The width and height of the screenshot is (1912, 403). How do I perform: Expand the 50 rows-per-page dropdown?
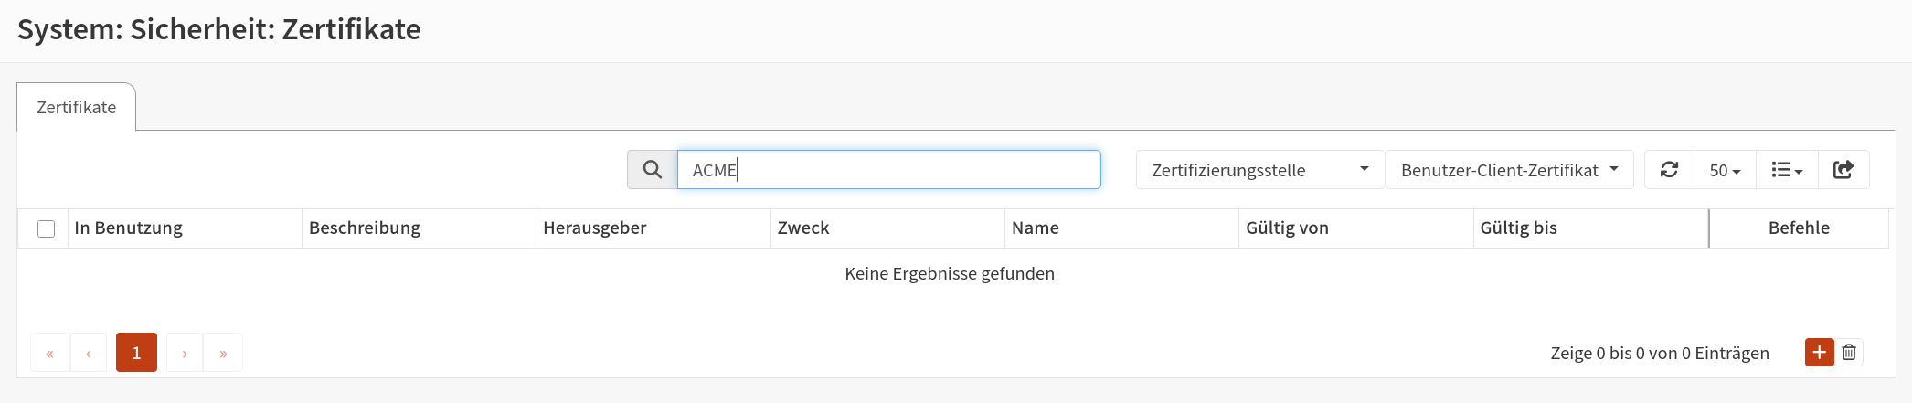coord(1725,170)
